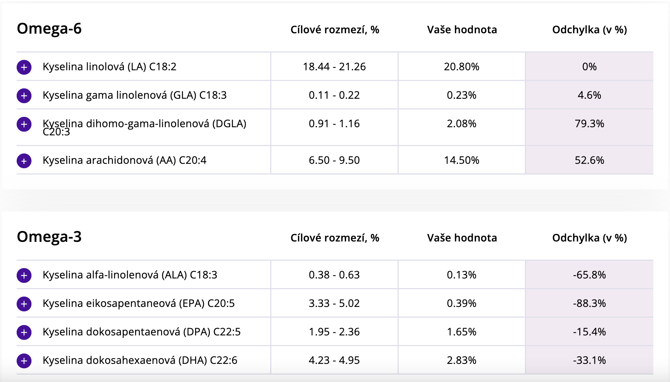
Task: Click the 14.50% value for arachidonová
Action: click(462, 160)
